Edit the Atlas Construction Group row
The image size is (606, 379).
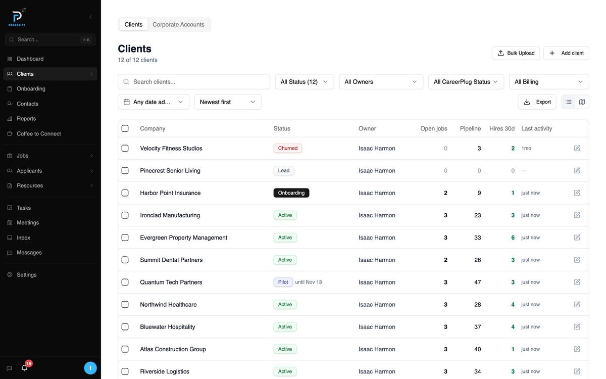577,349
